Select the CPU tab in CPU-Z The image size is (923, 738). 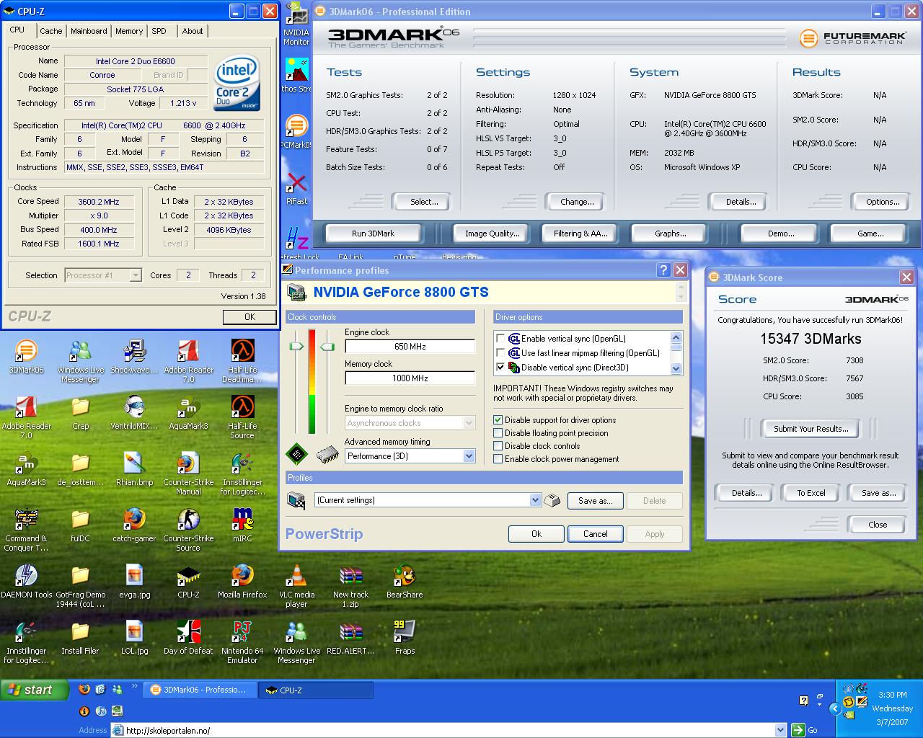(17, 30)
